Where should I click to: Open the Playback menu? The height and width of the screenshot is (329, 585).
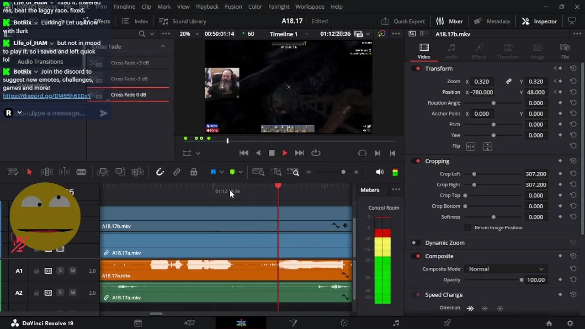click(x=207, y=6)
